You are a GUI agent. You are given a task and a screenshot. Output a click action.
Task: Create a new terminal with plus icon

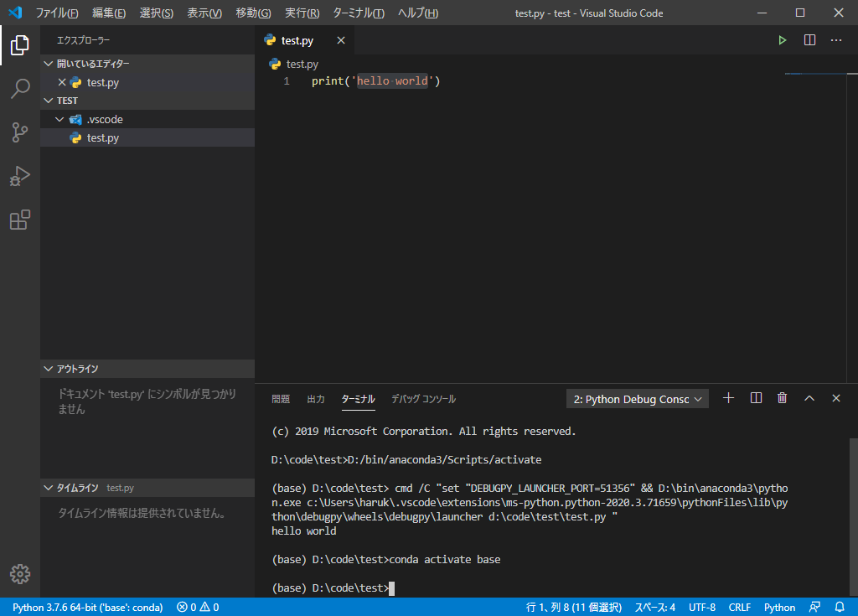(728, 398)
